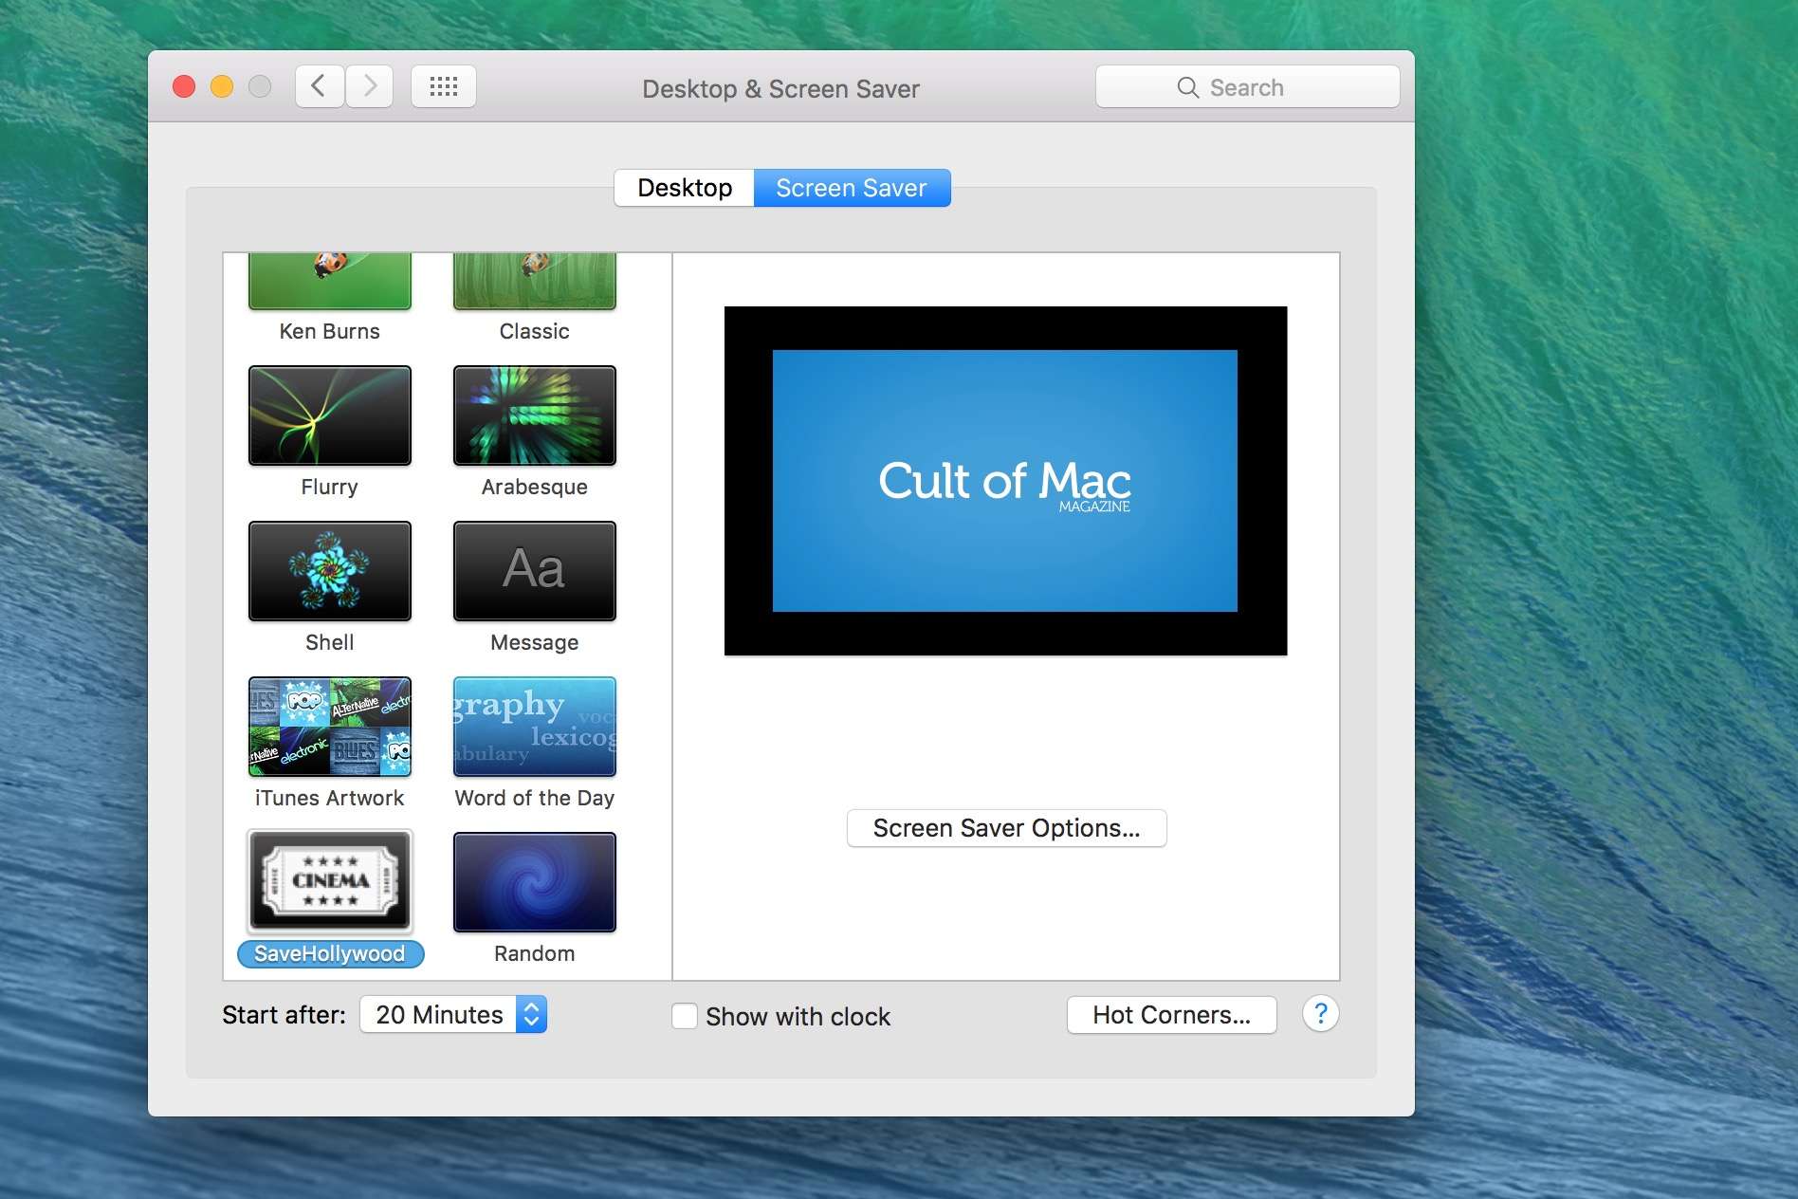Screen dimensions: 1798x1199
Task: Click the Search field in toolbar
Action: tap(1247, 87)
